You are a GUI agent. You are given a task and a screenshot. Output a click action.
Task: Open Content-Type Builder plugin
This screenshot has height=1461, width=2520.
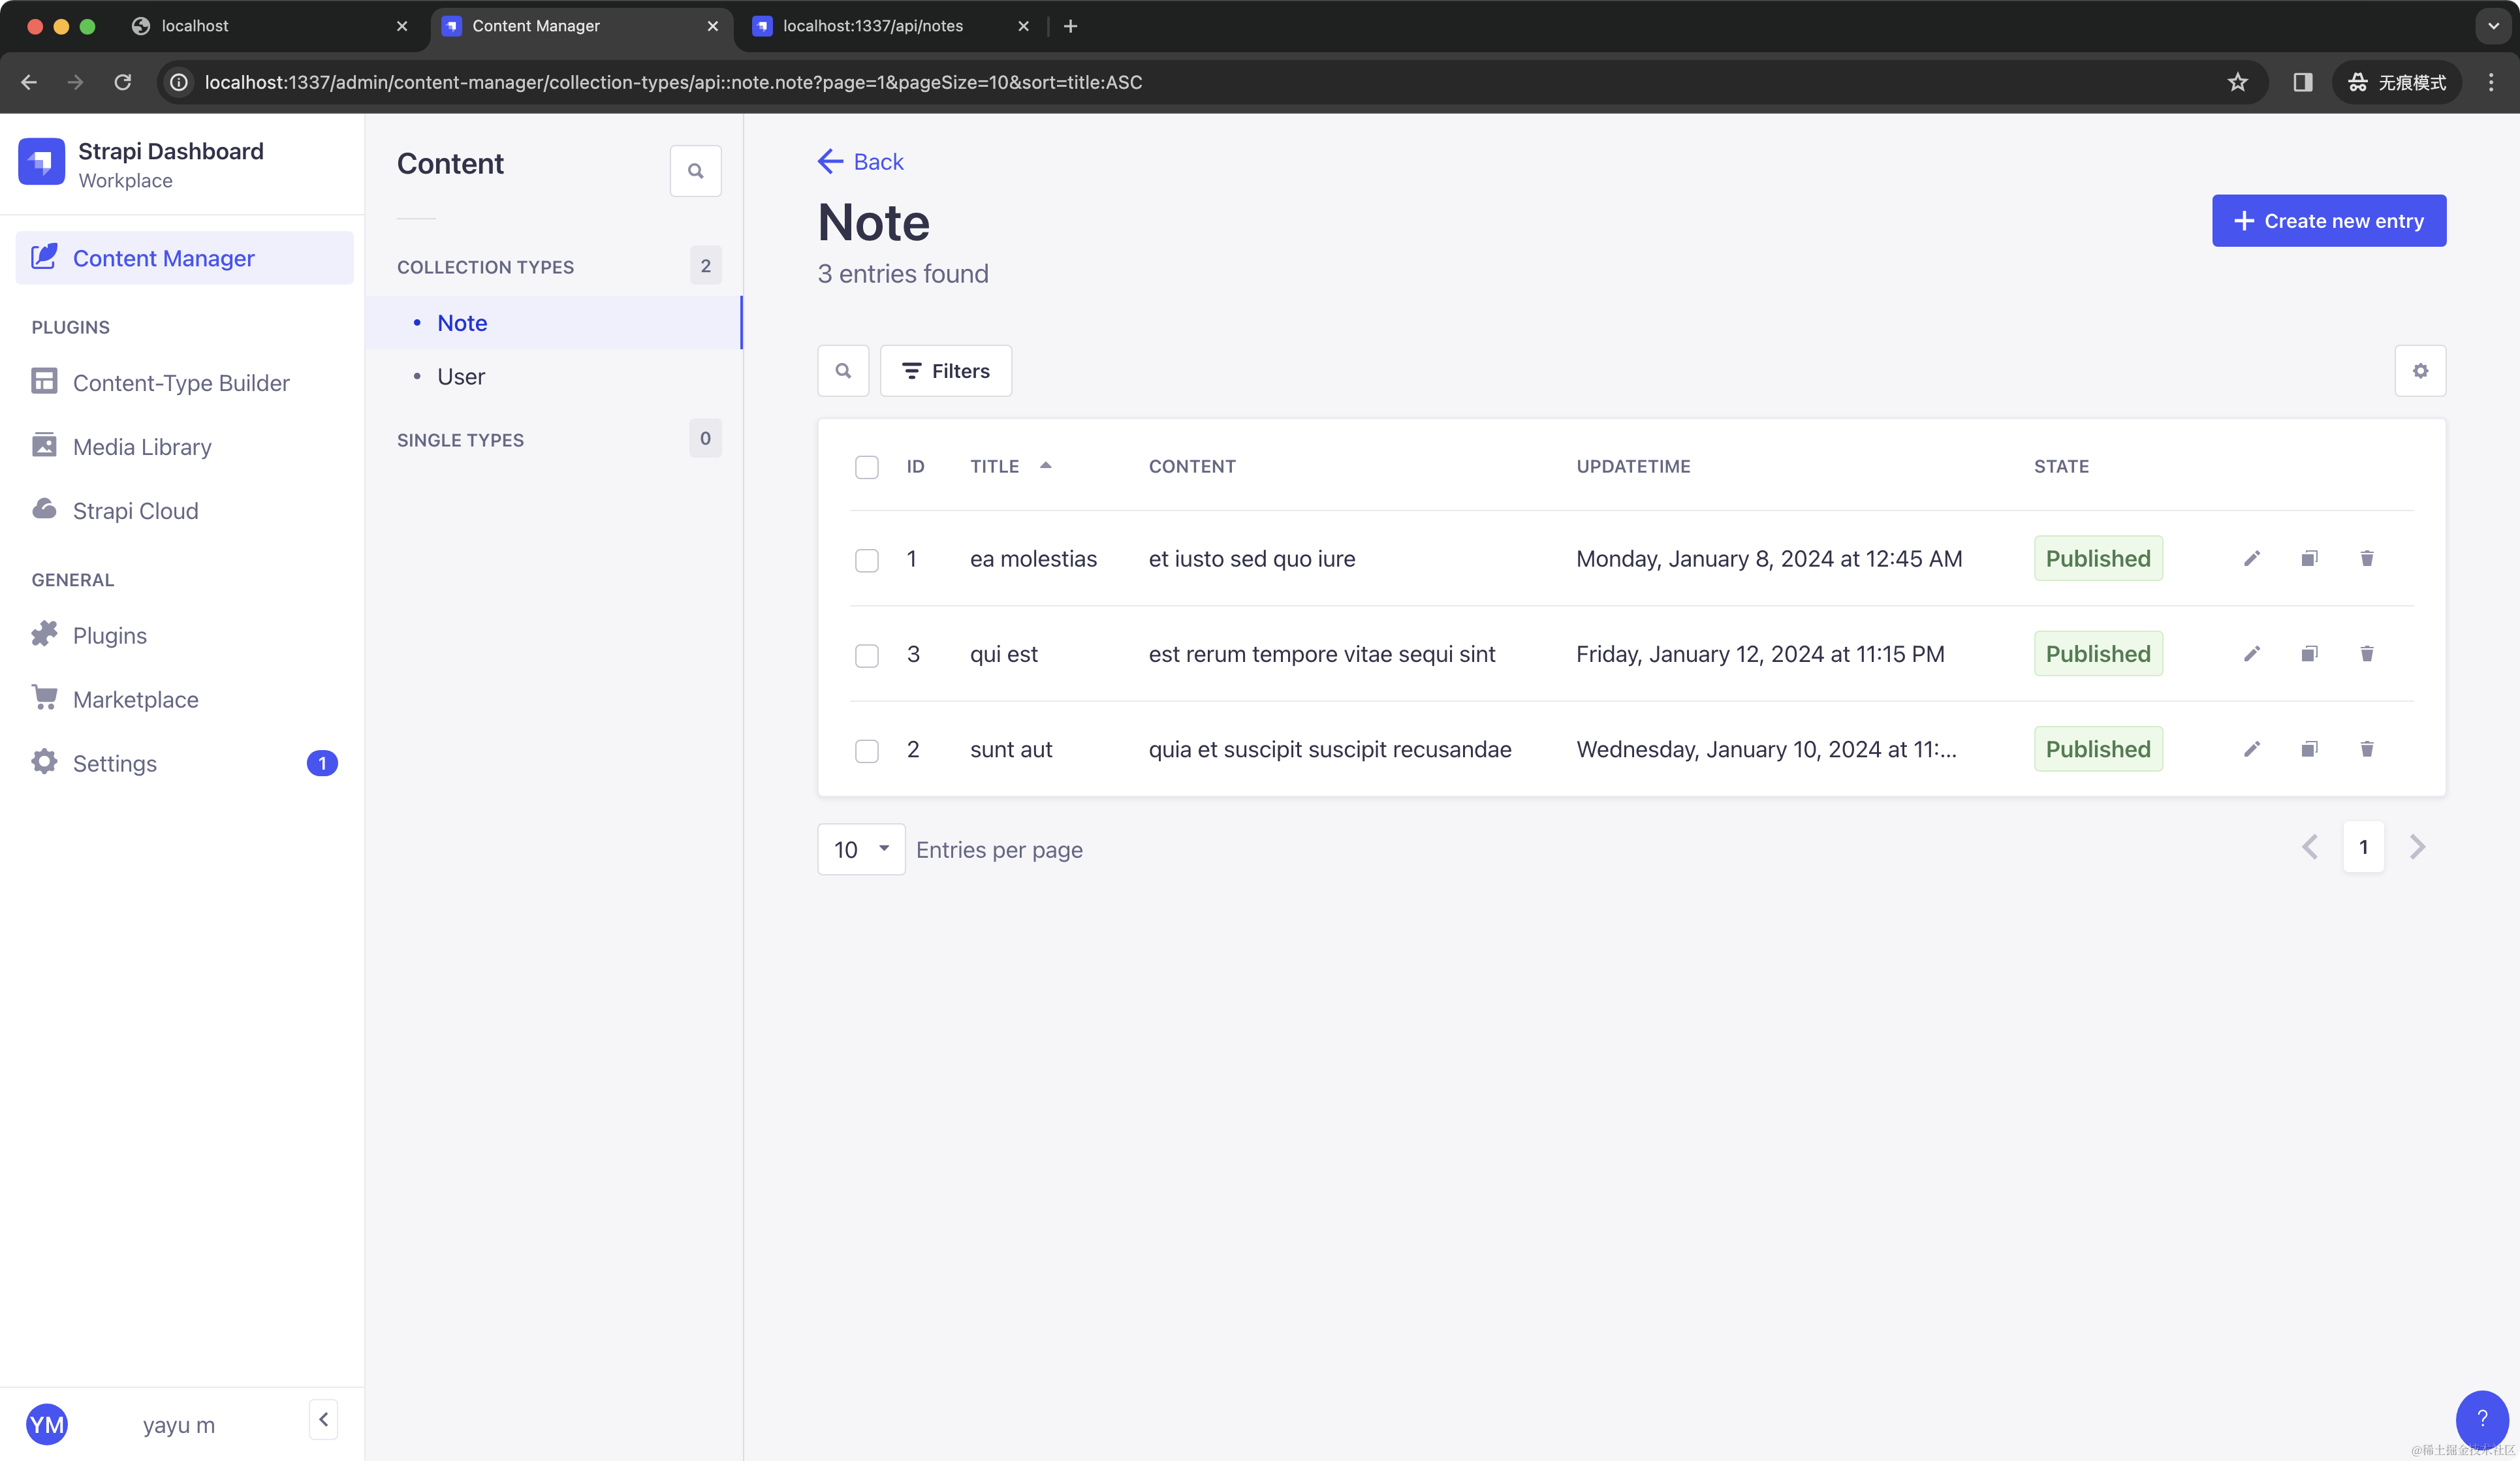pos(181,383)
